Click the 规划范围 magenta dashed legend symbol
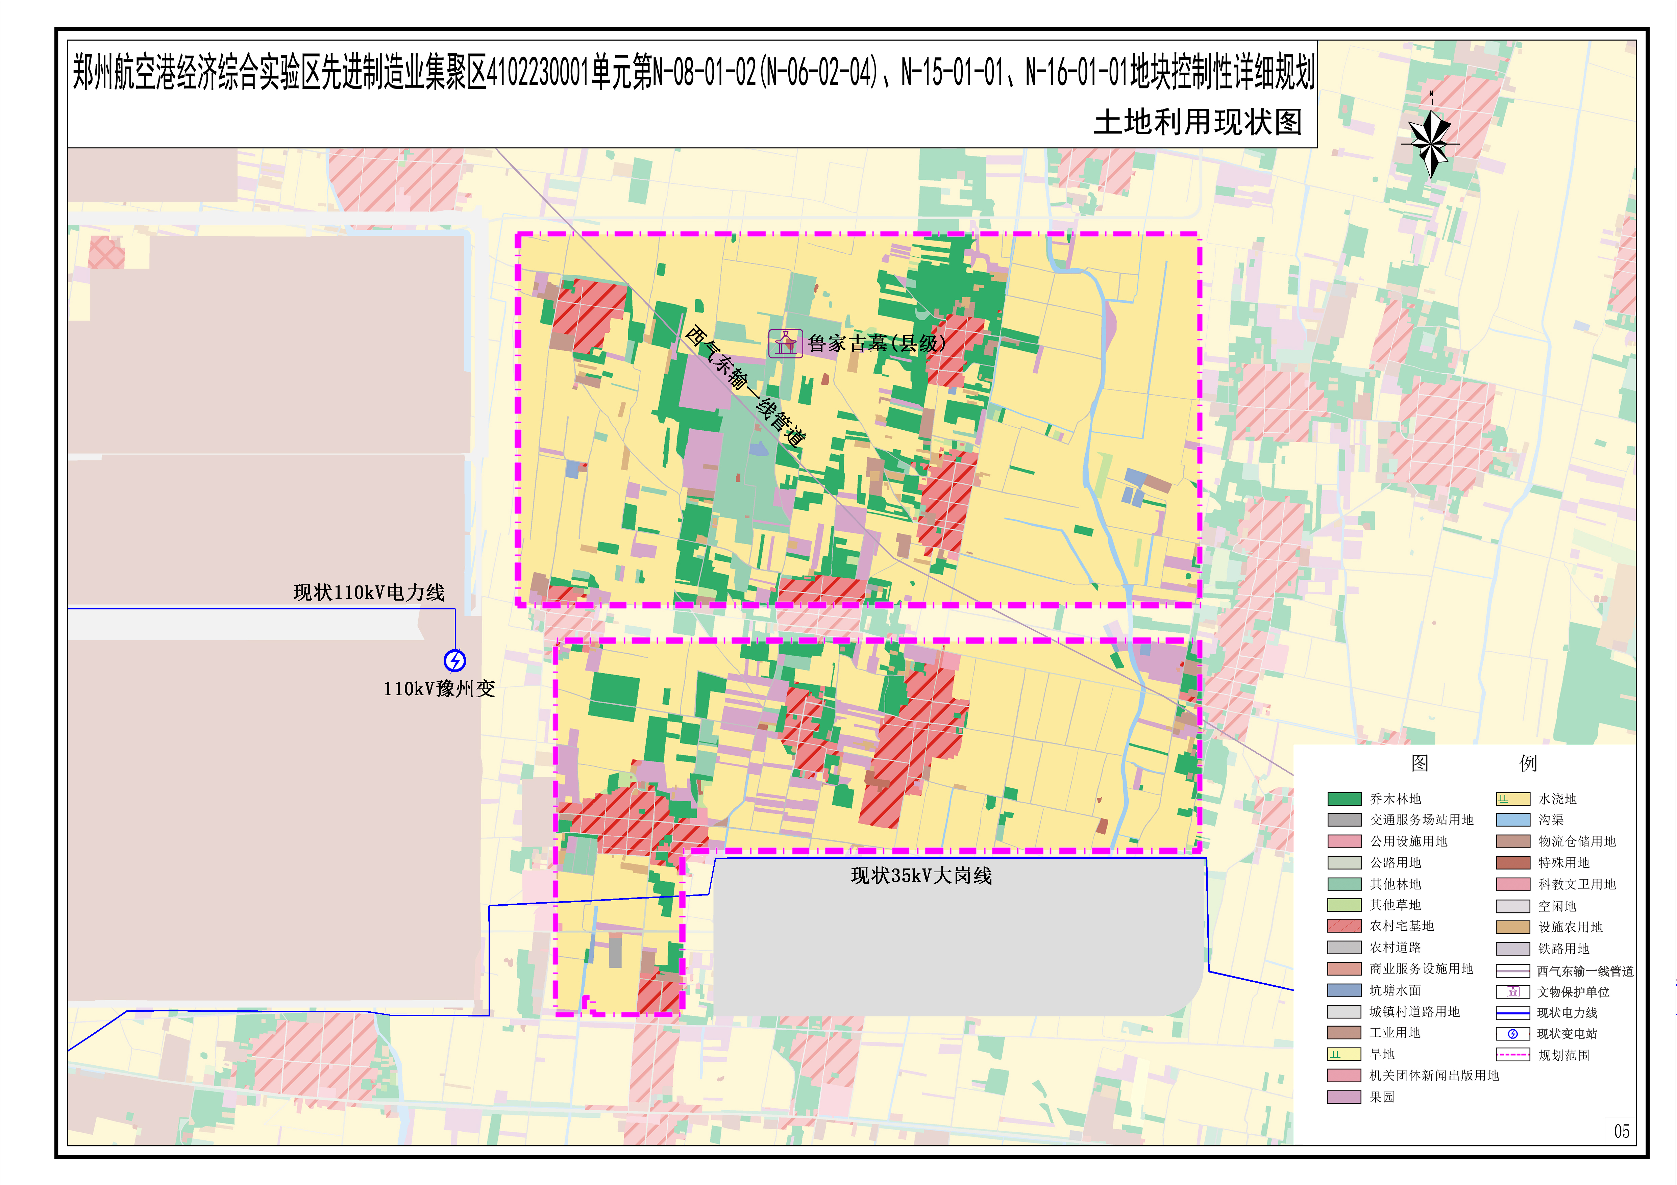1677x1185 pixels. 1513,1055
